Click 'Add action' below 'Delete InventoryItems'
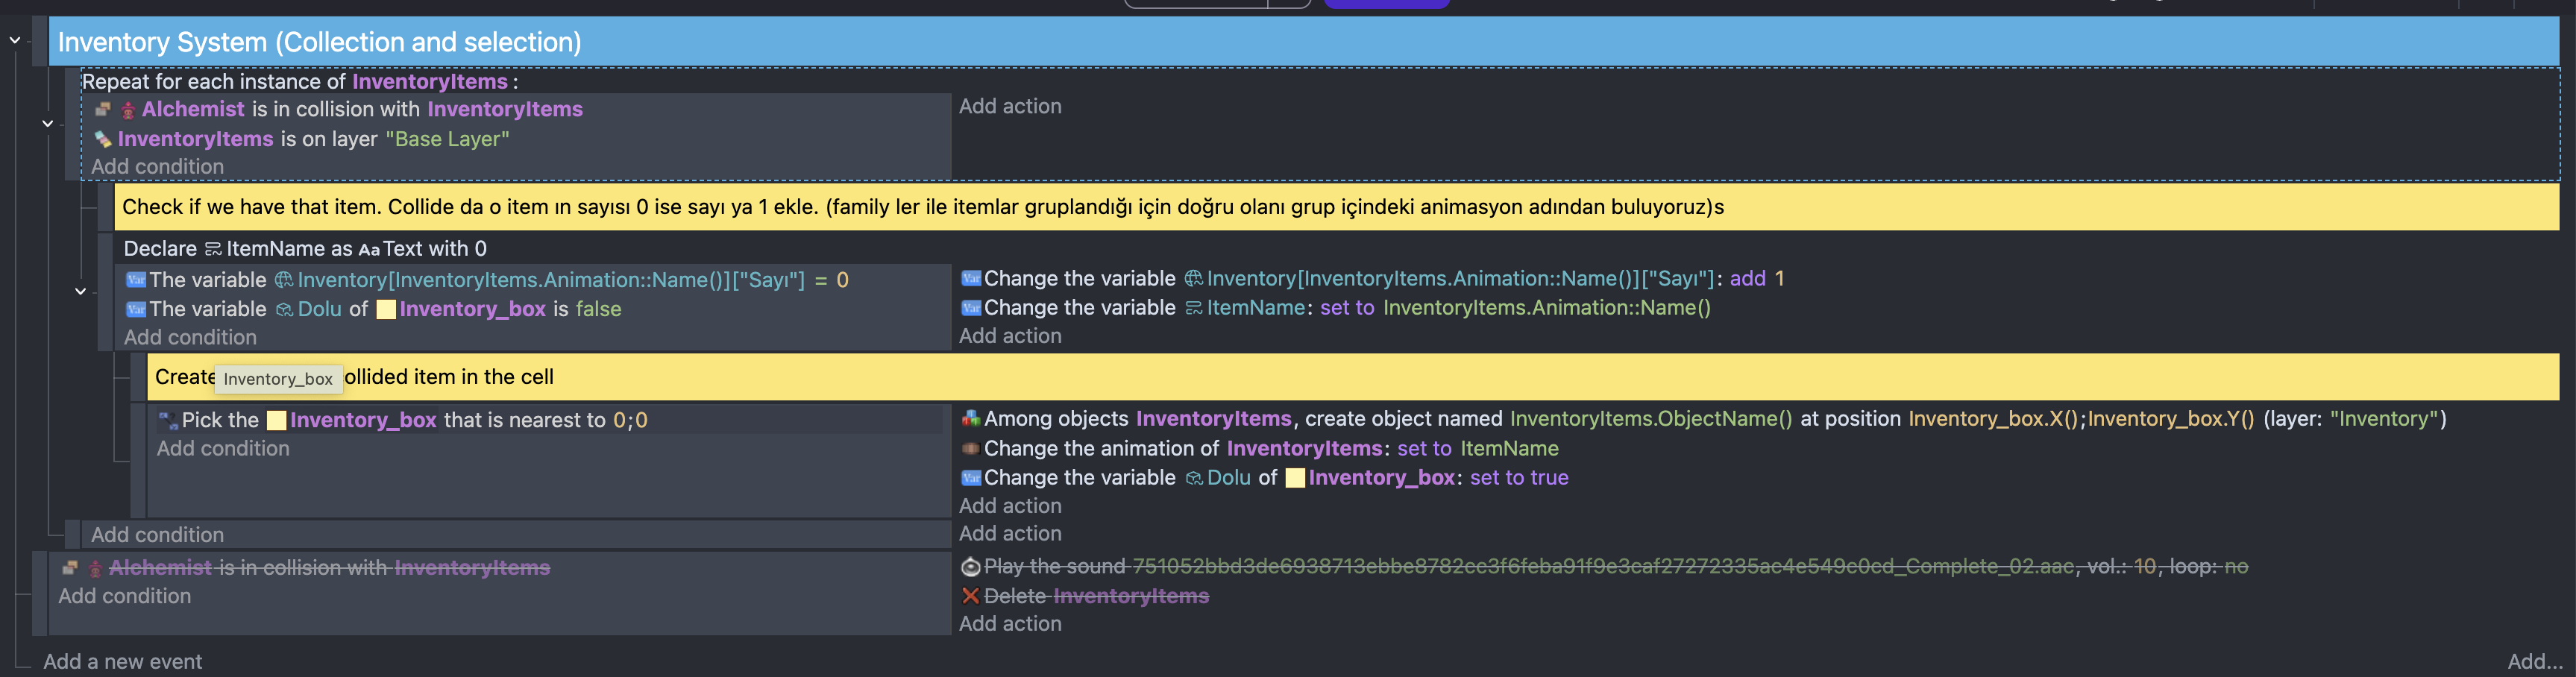This screenshot has width=2576, height=677. (x=1010, y=623)
